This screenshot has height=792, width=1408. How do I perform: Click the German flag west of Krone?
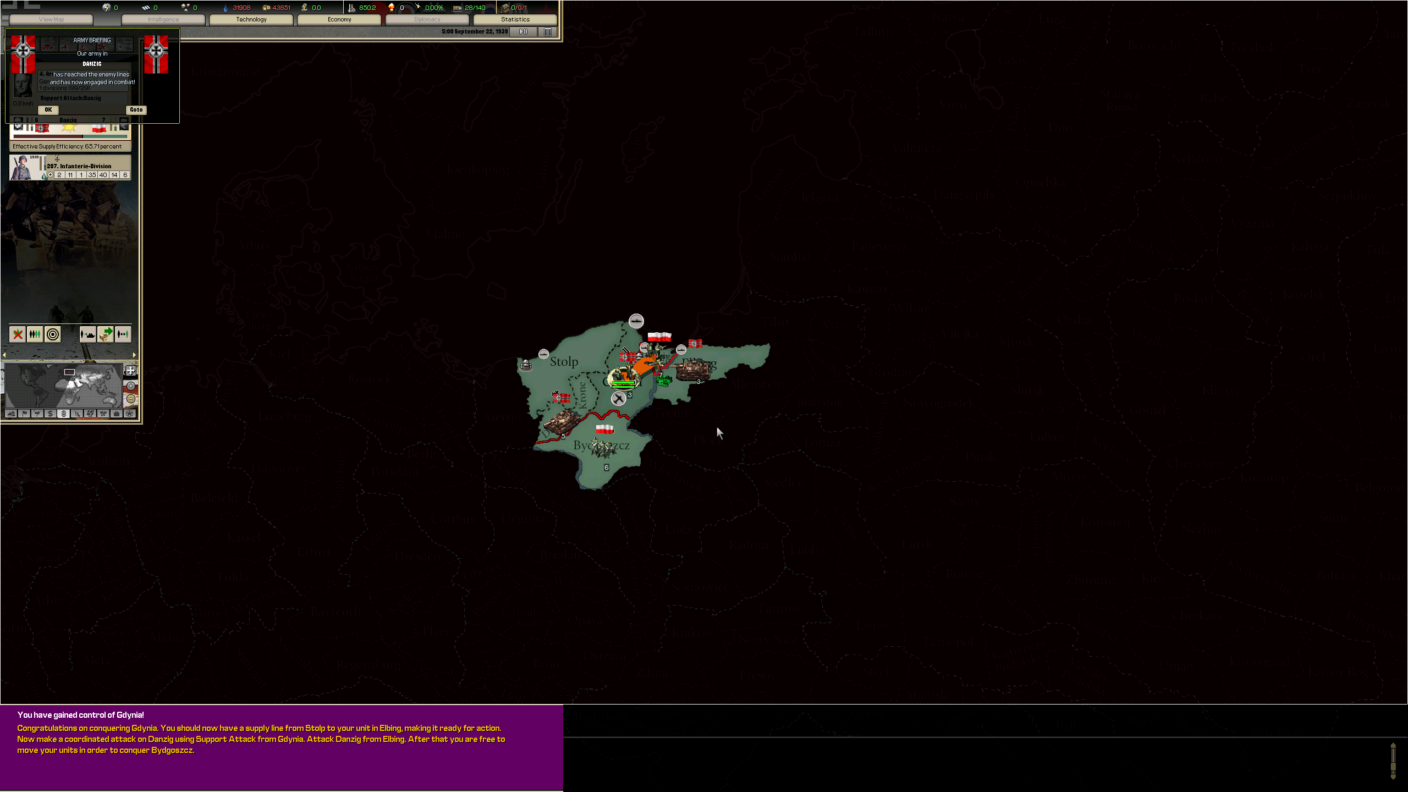tap(561, 397)
